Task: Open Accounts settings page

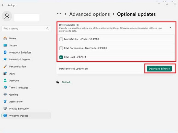Action: tap(14, 81)
